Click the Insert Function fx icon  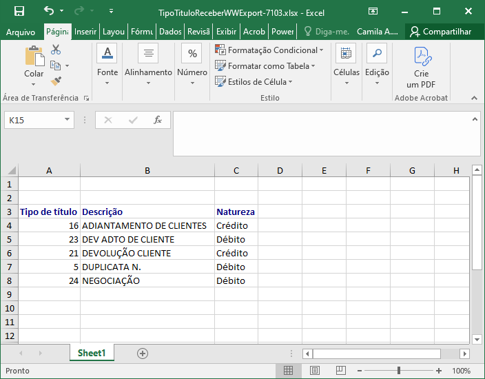[x=158, y=120]
